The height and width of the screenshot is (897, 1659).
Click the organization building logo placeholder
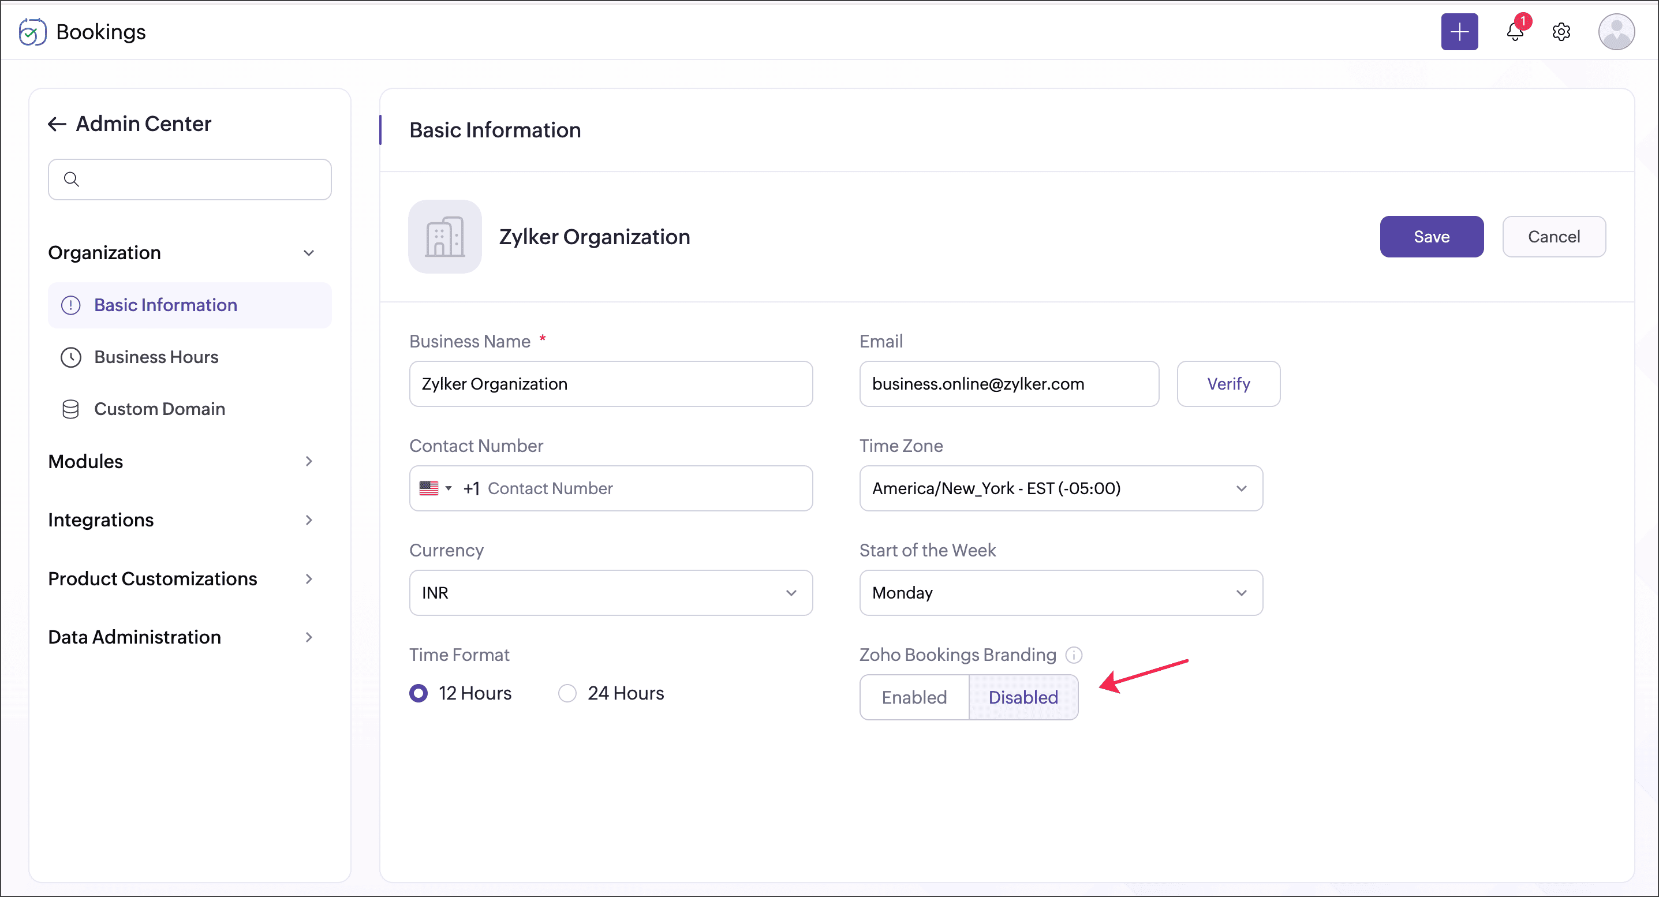pos(444,236)
